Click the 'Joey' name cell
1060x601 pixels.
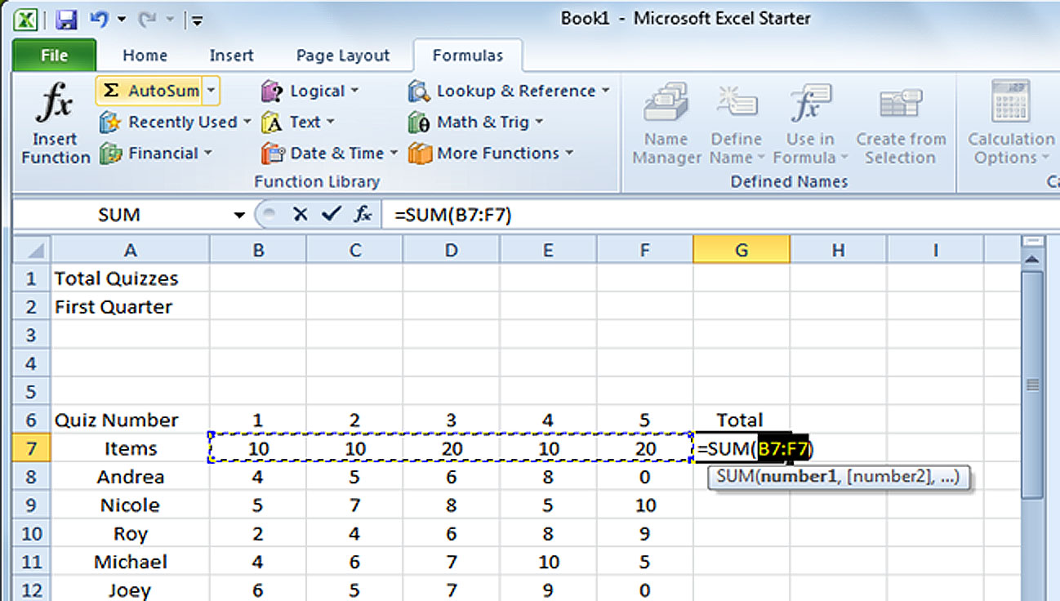(x=130, y=590)
